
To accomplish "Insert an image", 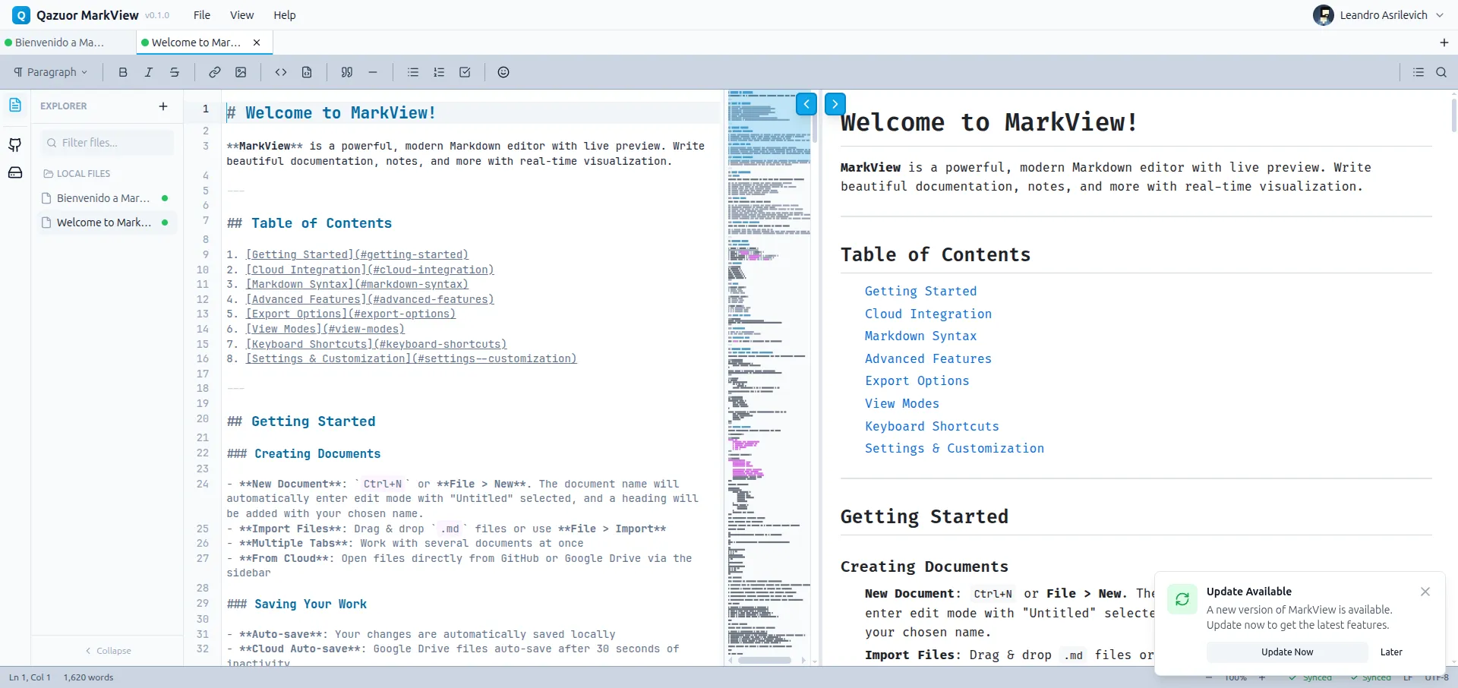I will (241, 72).
